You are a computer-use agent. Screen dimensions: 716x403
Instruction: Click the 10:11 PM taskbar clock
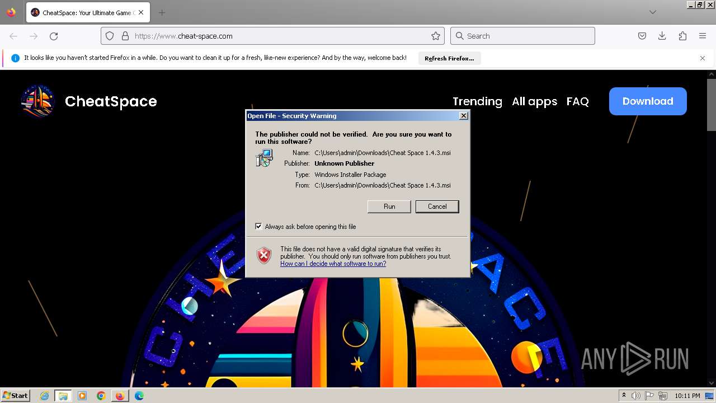click(687, 396)
